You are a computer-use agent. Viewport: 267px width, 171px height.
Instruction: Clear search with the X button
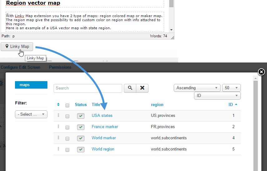[142, 88]
